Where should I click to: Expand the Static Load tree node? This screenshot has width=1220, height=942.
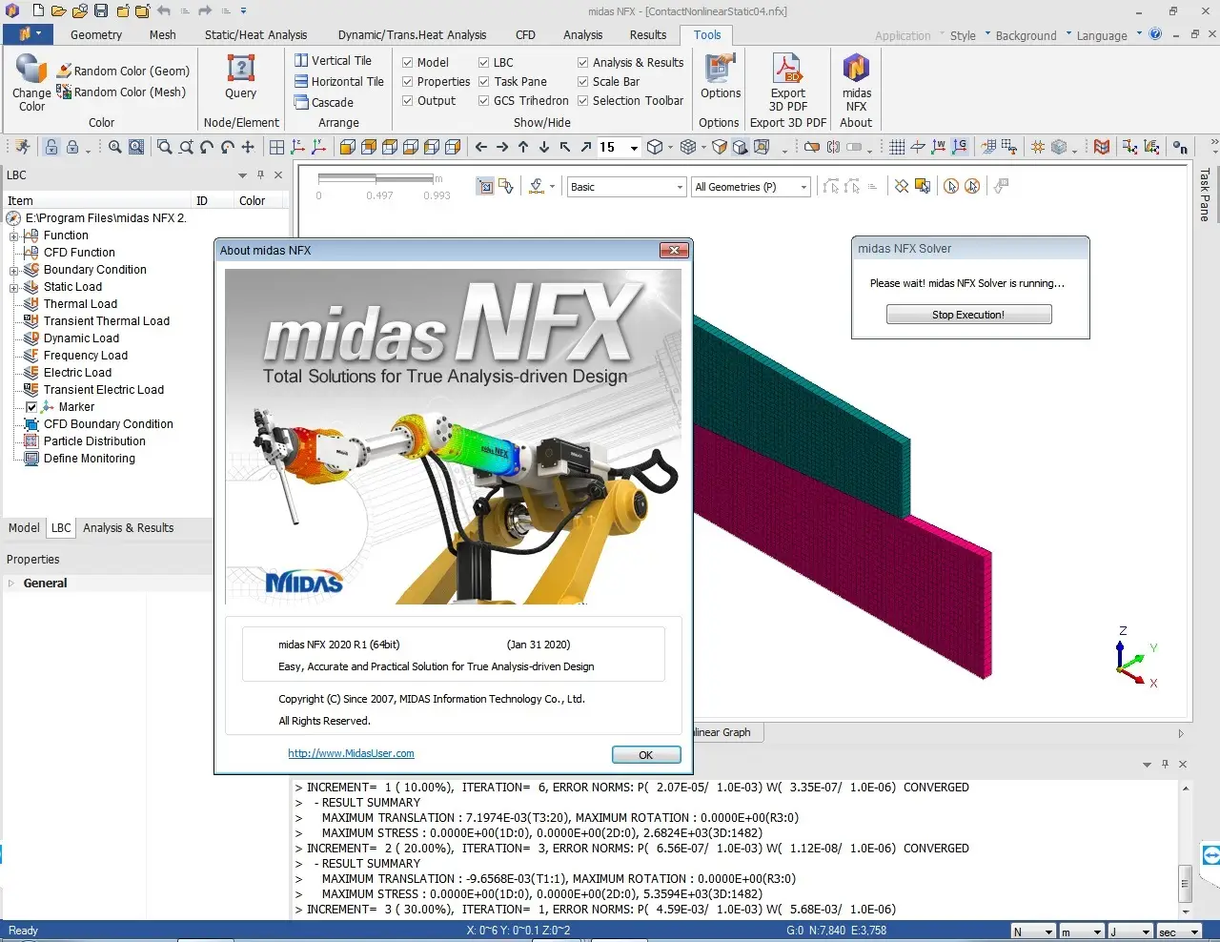(13, 287)
